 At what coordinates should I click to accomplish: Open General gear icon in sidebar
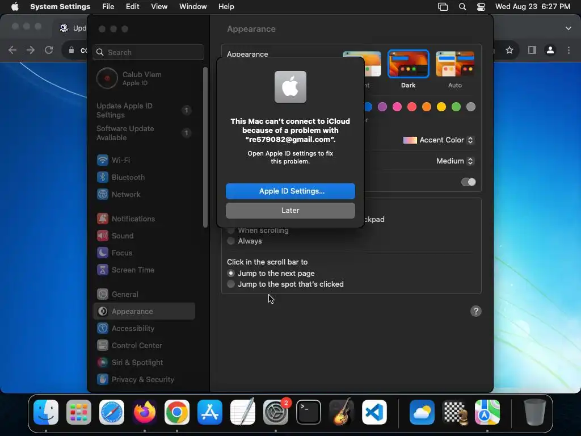tap(103, 295)
